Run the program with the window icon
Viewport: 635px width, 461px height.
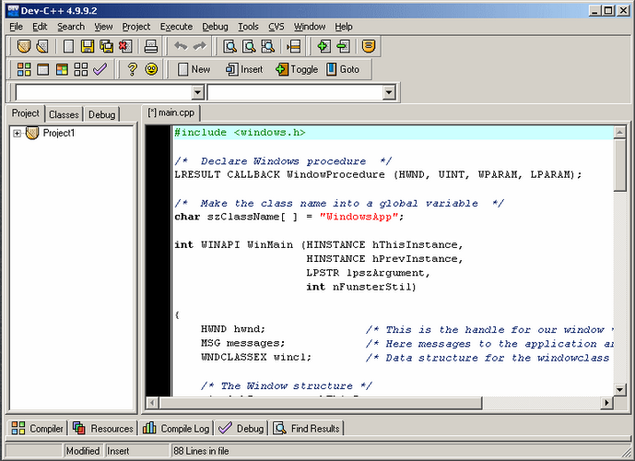click(43, 70)
